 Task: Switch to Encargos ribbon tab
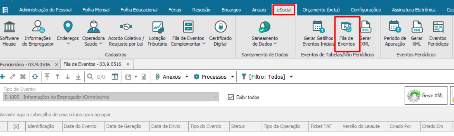(231, 10)
